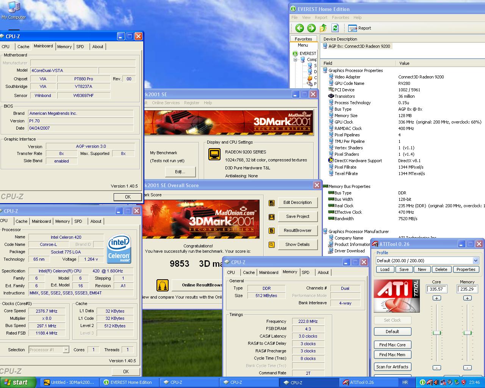The height and width of the screenshot is (388, 485).
Task: Click the ResultBrowser icon in 3DMark
Action: coord(272,231)
